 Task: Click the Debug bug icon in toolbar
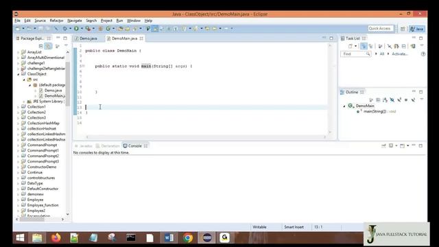coord(65,29)
